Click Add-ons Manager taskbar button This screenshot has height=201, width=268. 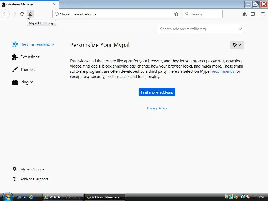105,197
